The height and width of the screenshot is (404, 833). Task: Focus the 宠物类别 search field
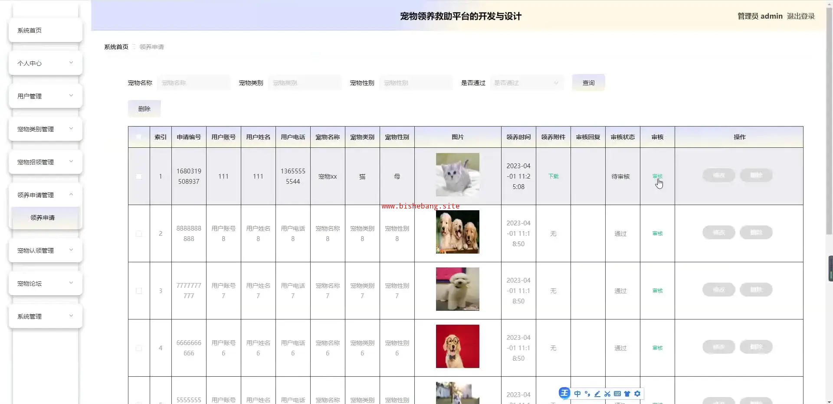(x=305, y=83)
